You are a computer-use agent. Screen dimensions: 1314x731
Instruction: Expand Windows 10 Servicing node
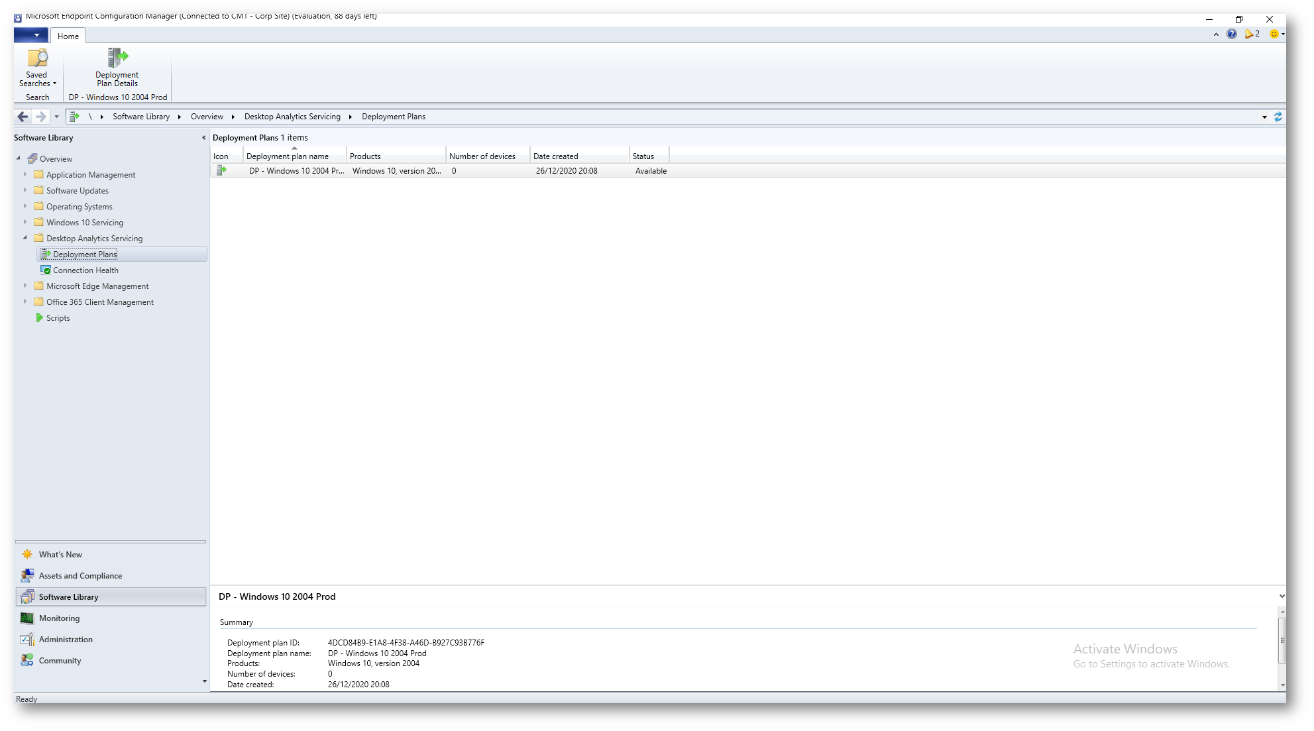tap(25, 222)
